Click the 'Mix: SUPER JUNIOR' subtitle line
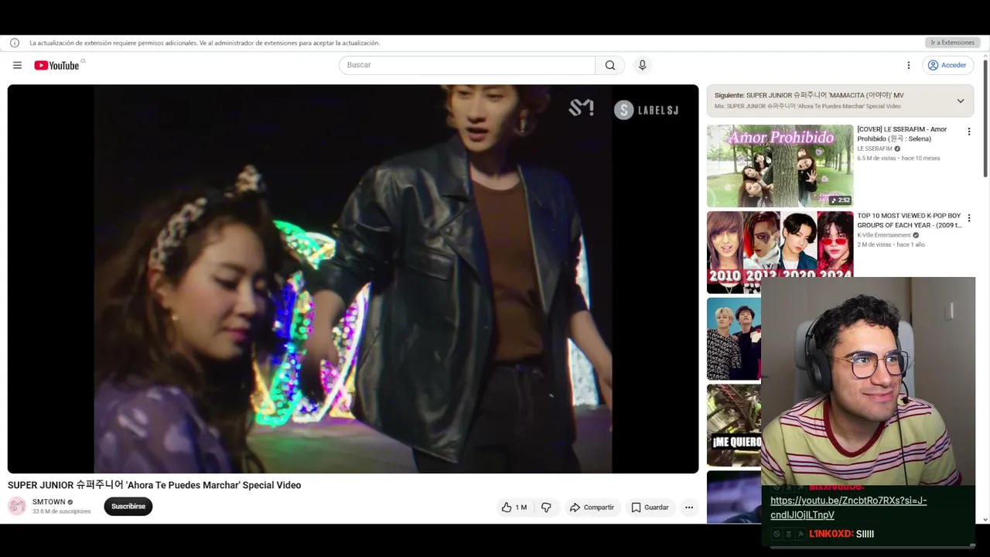The width and height of the screenshot is (990, 557). tap(807, 106)
